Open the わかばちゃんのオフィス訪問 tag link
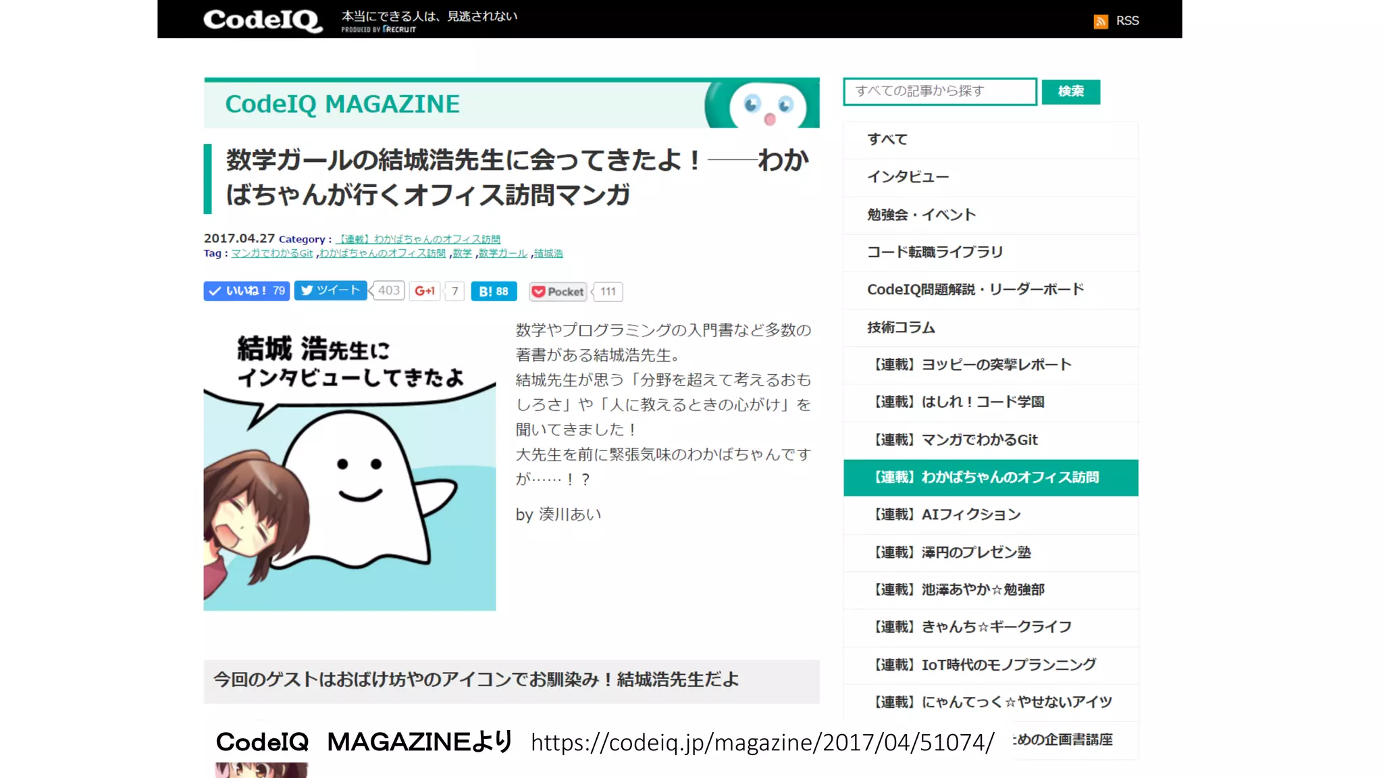Viewport: 1383px width, 778px height. click(x=382, y=253)
